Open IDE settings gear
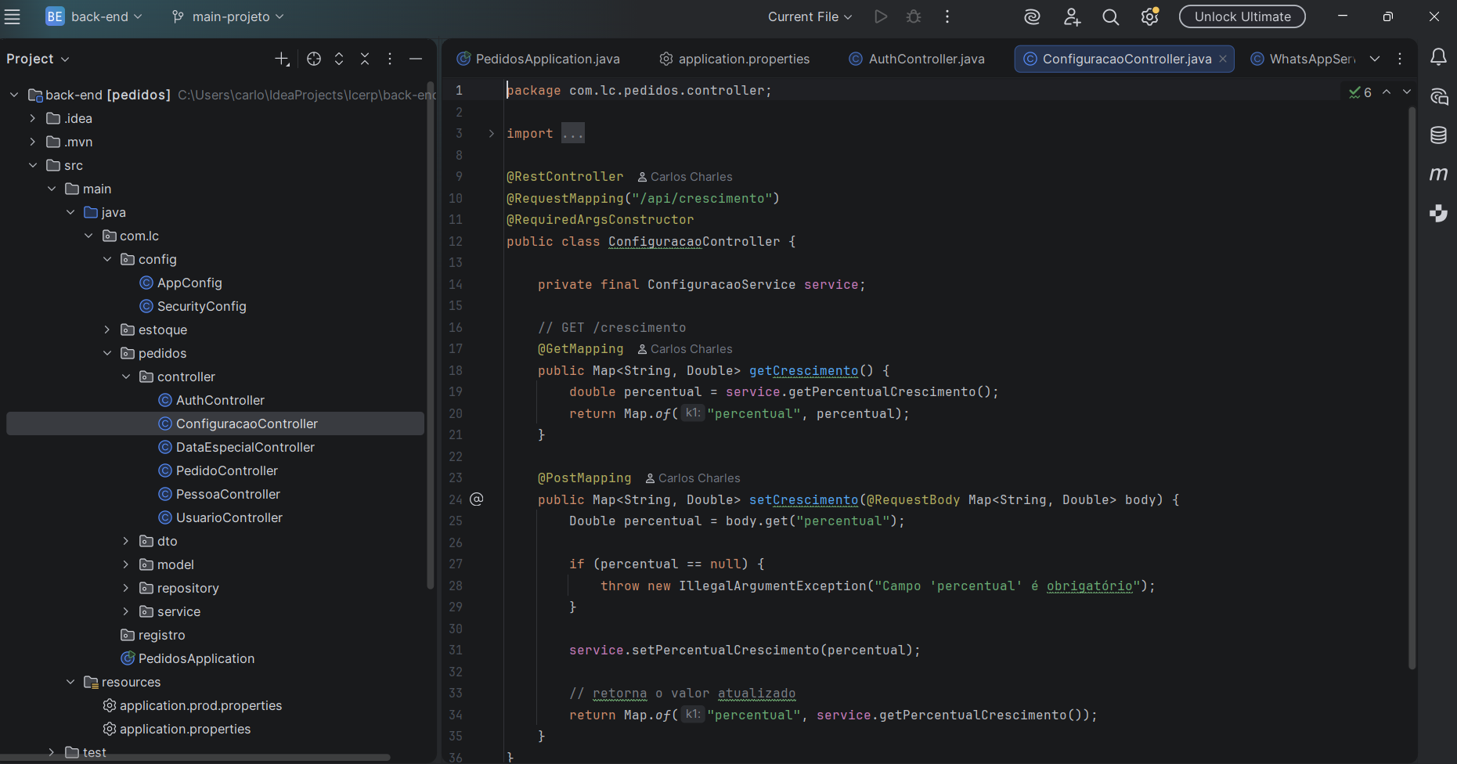1457x764 pixels. [1149, 16]
